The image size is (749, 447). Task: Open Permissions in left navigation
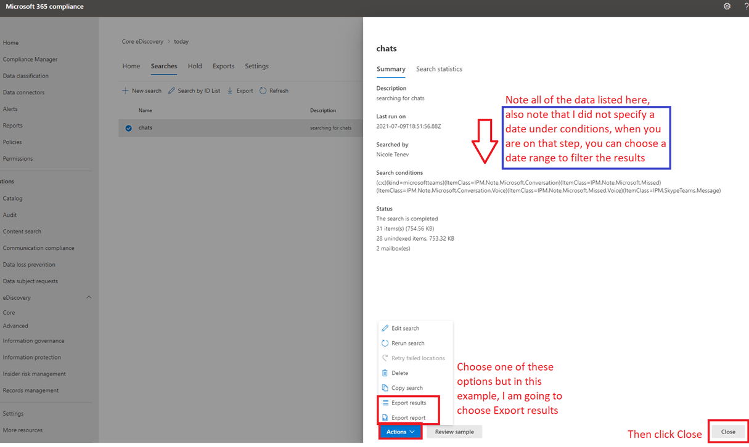coord(18,158)
